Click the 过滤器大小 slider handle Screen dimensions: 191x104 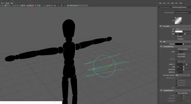(x=187, y=64)
